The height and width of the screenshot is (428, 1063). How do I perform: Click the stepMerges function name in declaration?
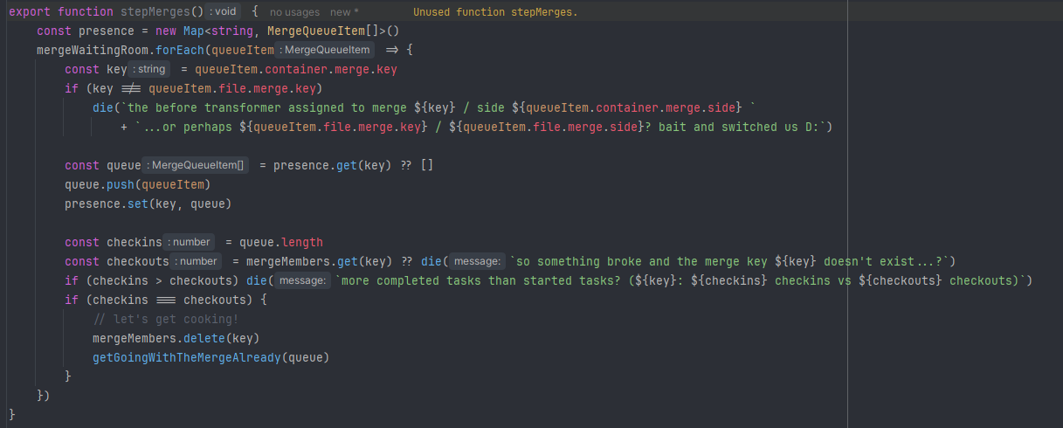tap(152, 12)
